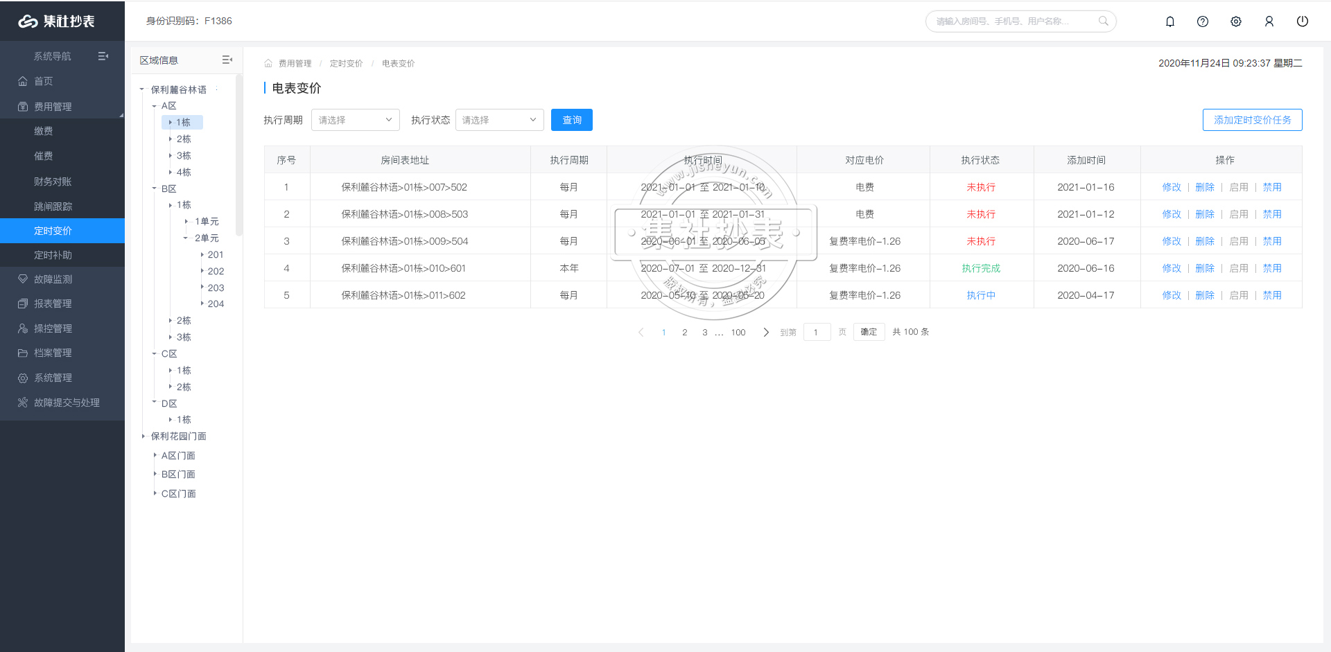This screenshot has width=1331, height=652.
Task: Click the 查询 button
Action: (571, 120)
